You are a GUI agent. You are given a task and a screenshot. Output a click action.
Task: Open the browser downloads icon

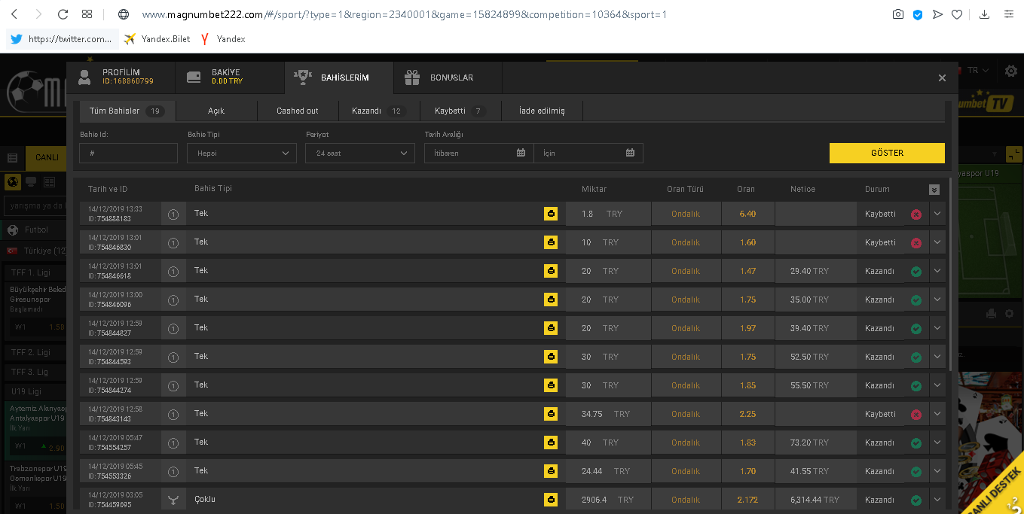(x=984, y=14)
